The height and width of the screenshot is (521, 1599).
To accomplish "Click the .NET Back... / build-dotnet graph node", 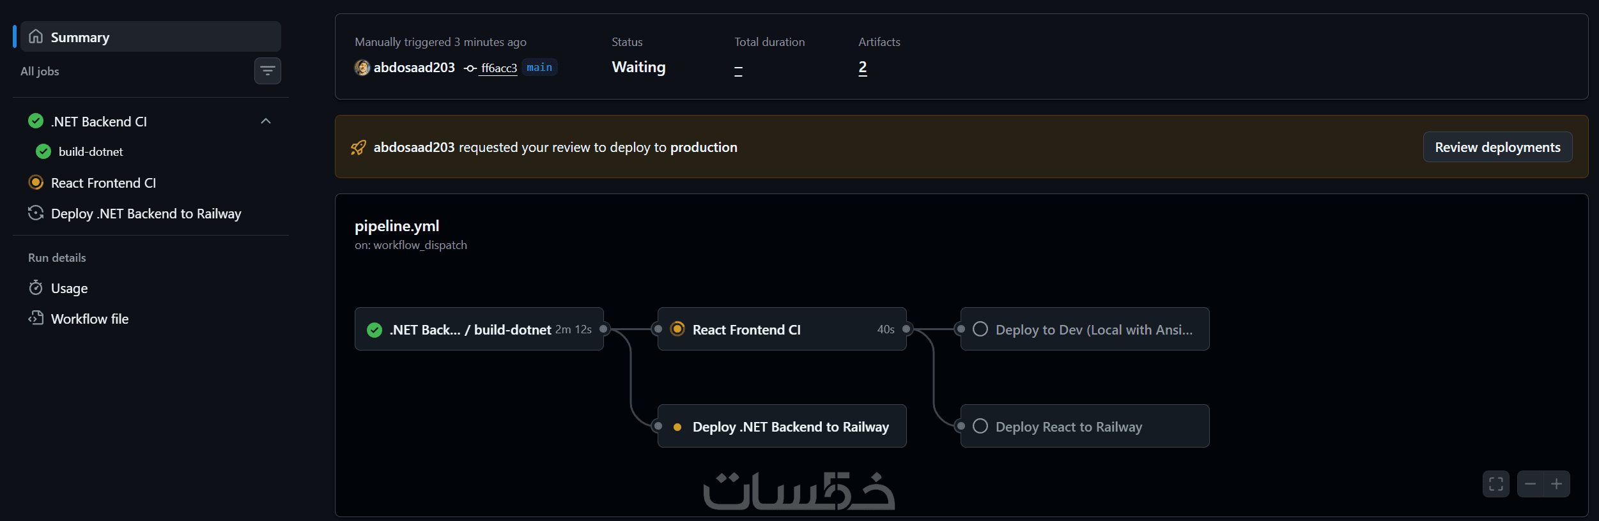I will coord(479,329).
